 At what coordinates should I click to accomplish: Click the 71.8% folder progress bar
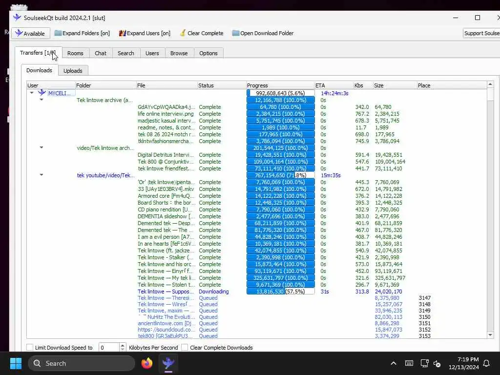281,175
